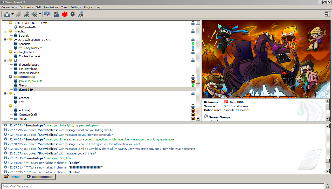Screen dimensions: 332x189
Task: Click blue status orb beside Scrandy
Action: click(16, 36)
